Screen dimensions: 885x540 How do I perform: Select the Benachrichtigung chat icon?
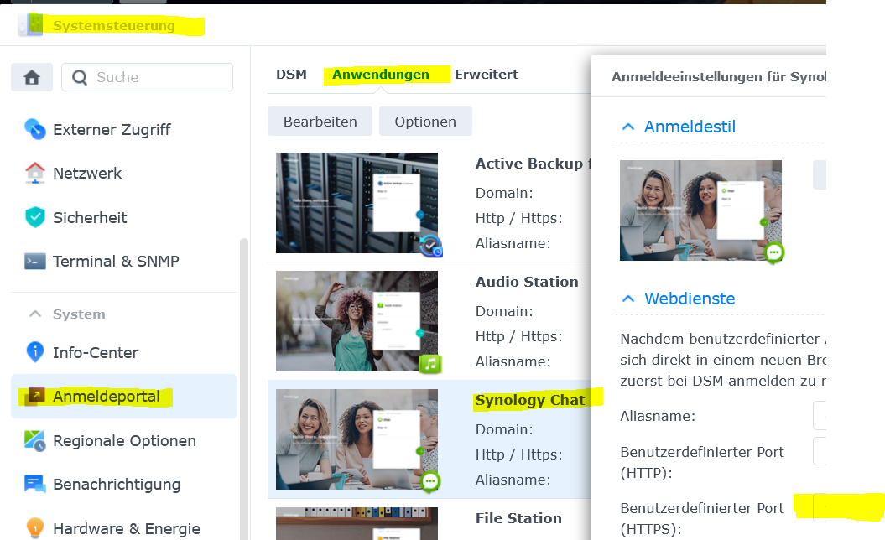(35, 484)
